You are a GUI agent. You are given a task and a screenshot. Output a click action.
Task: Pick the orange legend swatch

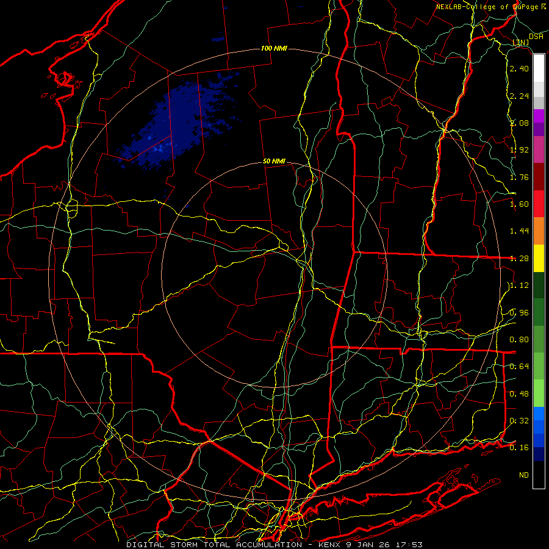(x=539, y=231)
